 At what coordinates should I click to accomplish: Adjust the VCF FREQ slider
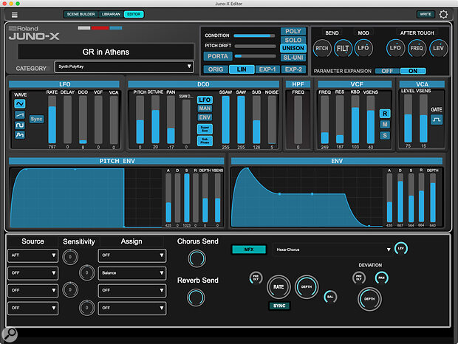tap(325, 120)
